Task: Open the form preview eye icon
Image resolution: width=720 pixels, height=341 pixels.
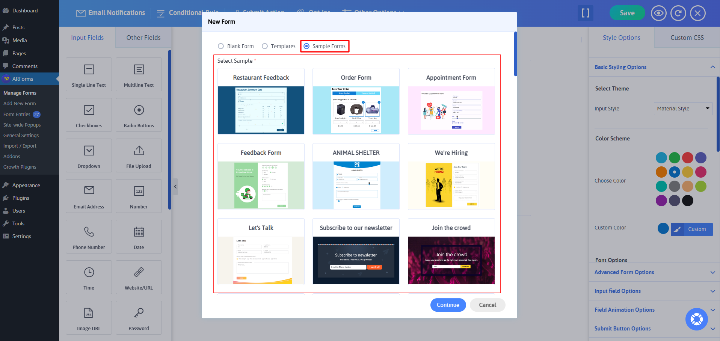Action: (x=658, y=13)
